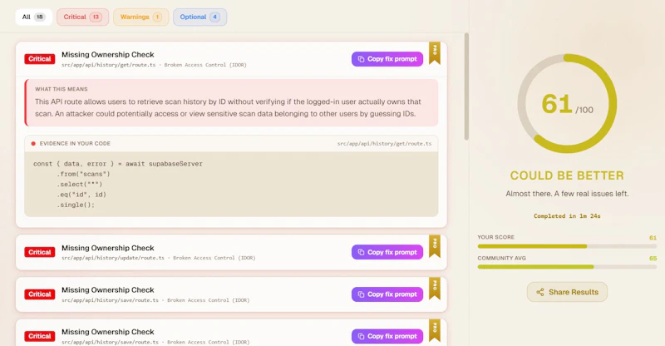Screen dimensions: 665x346
Task: Collapse the history/get Missing Ownership Check card
Action: [231, 59]
